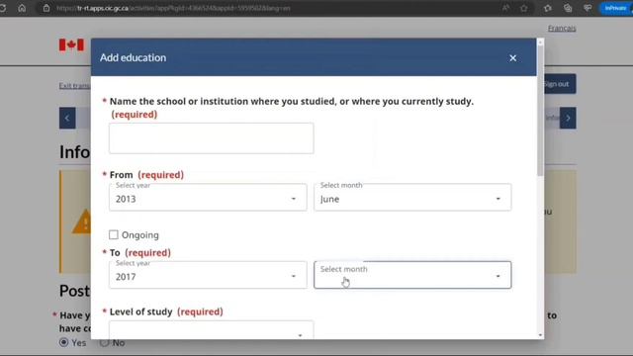Open the browser collections icon
This screenshot has width=633, height=356.
(x=568, y=8)
